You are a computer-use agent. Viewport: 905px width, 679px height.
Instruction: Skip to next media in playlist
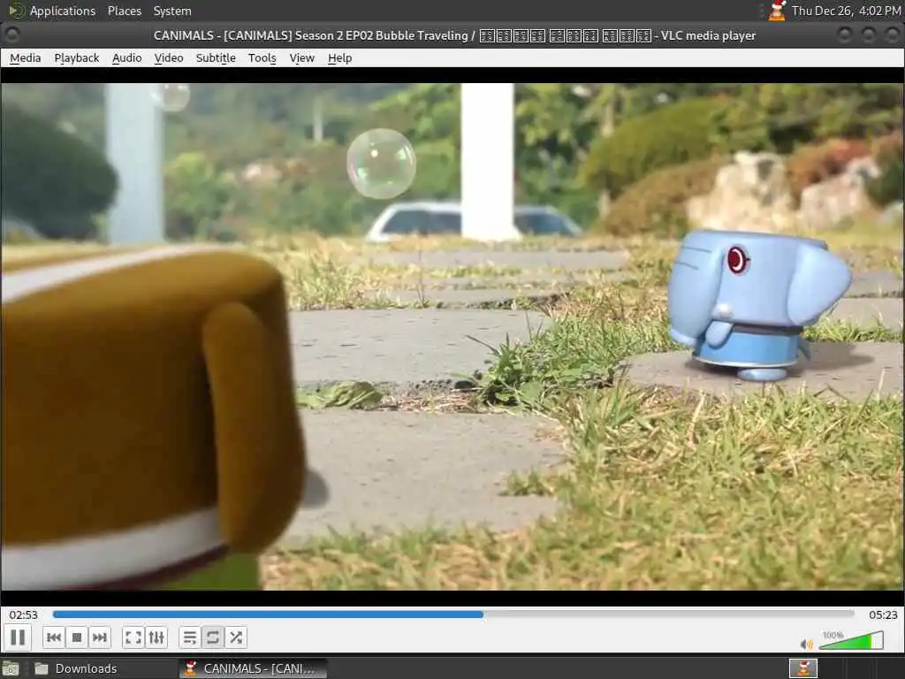[x=99, y=637]
